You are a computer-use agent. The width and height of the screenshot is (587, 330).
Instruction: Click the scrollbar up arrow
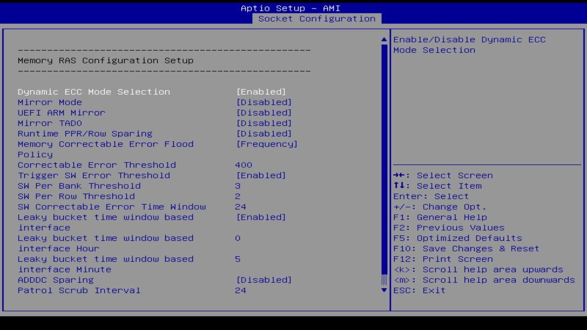[x=383, y=39]
